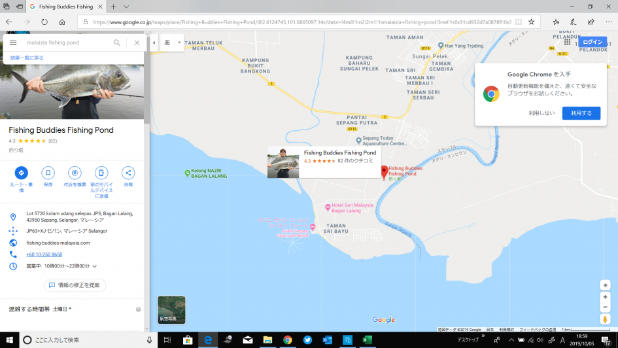Click the Street View pegman
Viewport: 618px width, 348px height.
[x=606, y=319]
